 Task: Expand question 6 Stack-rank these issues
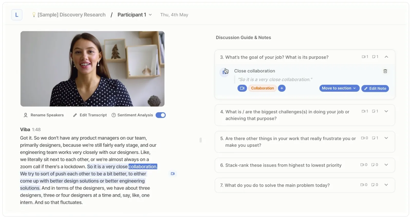coord(386,165)
